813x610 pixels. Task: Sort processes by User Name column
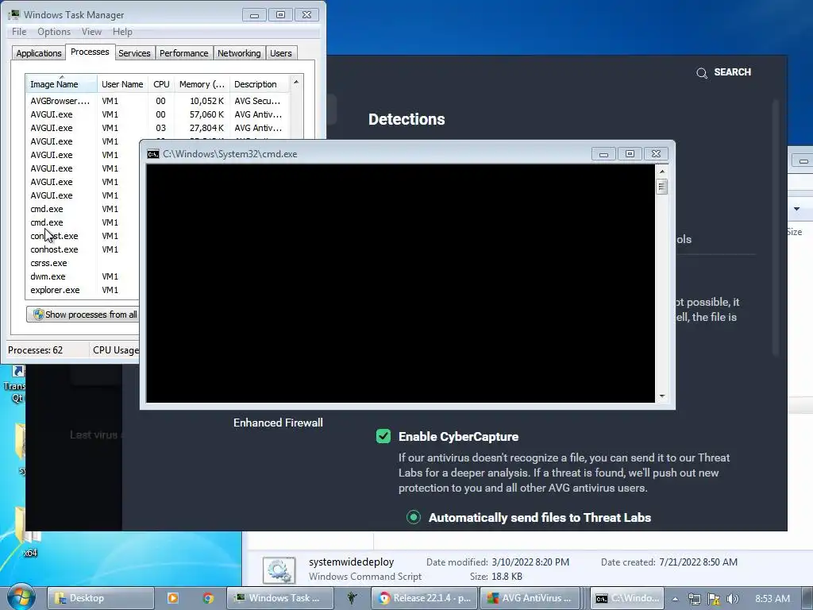click(122, 84)
